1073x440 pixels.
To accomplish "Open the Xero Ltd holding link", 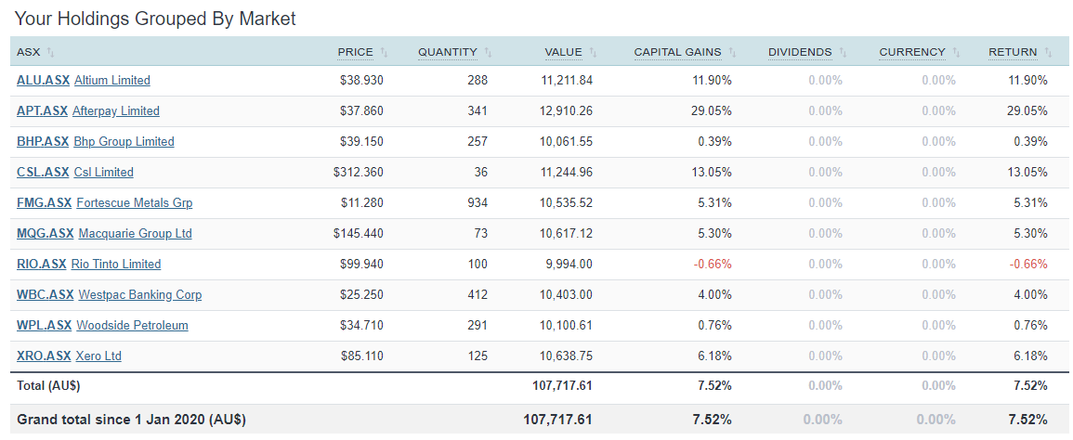I will [x=98, y=356].
